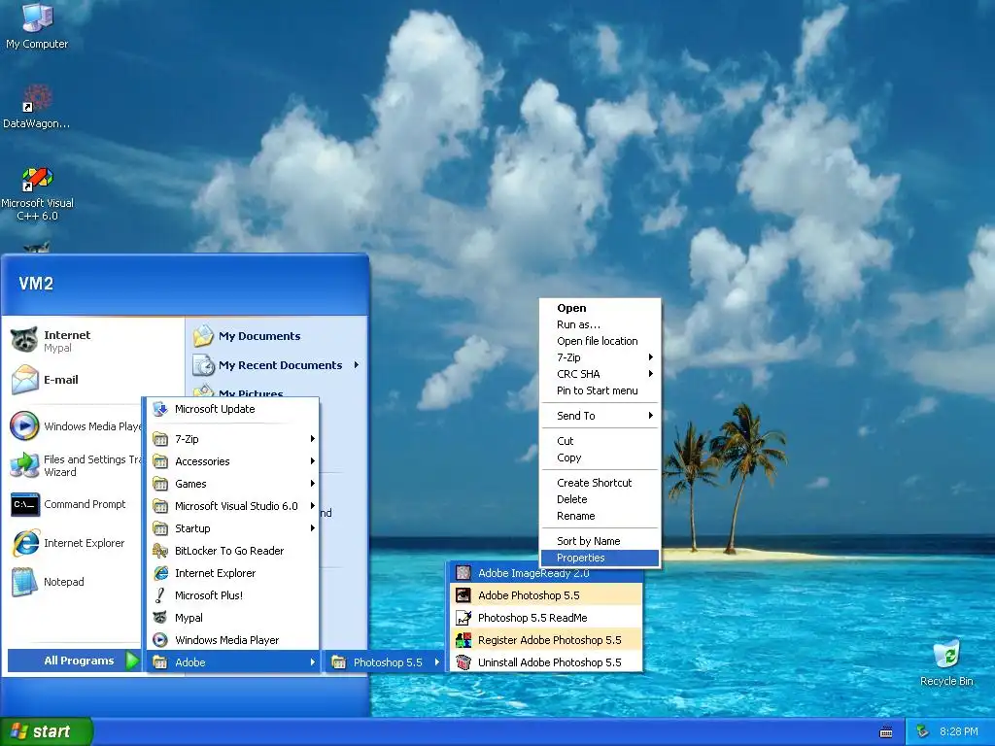Open Windows Media Player in programs list
The image size is (995, 746).
pyautogui.click(x=233, y=640)
